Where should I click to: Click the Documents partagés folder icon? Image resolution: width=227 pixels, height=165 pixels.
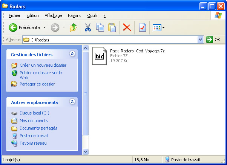click(x=14, y=128)
